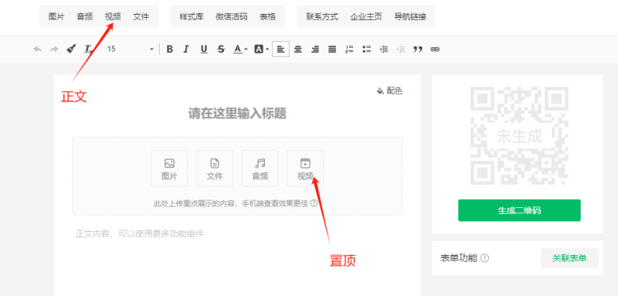
Task: Insert a hyperlink with link icon
Action: tap(435, 49)
